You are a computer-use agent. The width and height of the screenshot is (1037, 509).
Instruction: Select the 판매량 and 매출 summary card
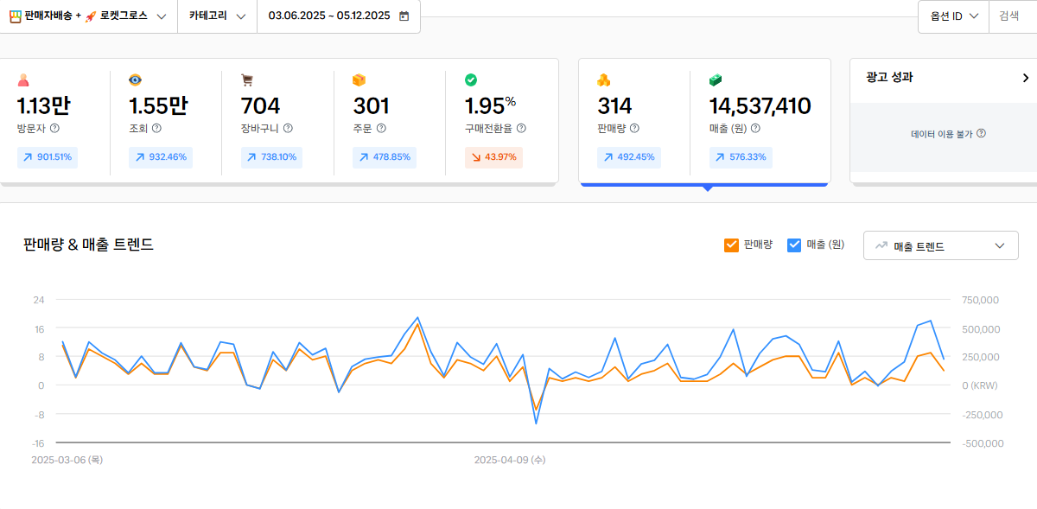pos(703,121)
